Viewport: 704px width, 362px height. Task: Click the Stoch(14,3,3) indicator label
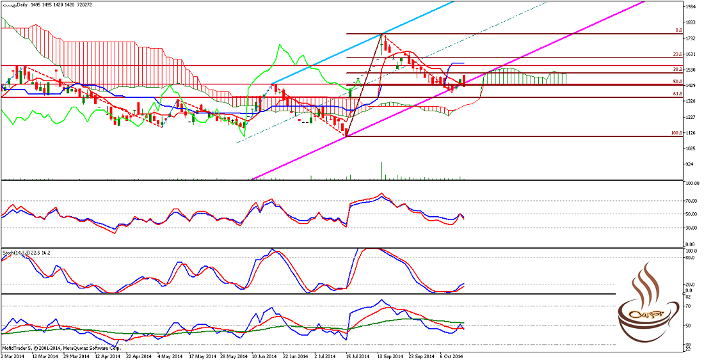[26, 253]
